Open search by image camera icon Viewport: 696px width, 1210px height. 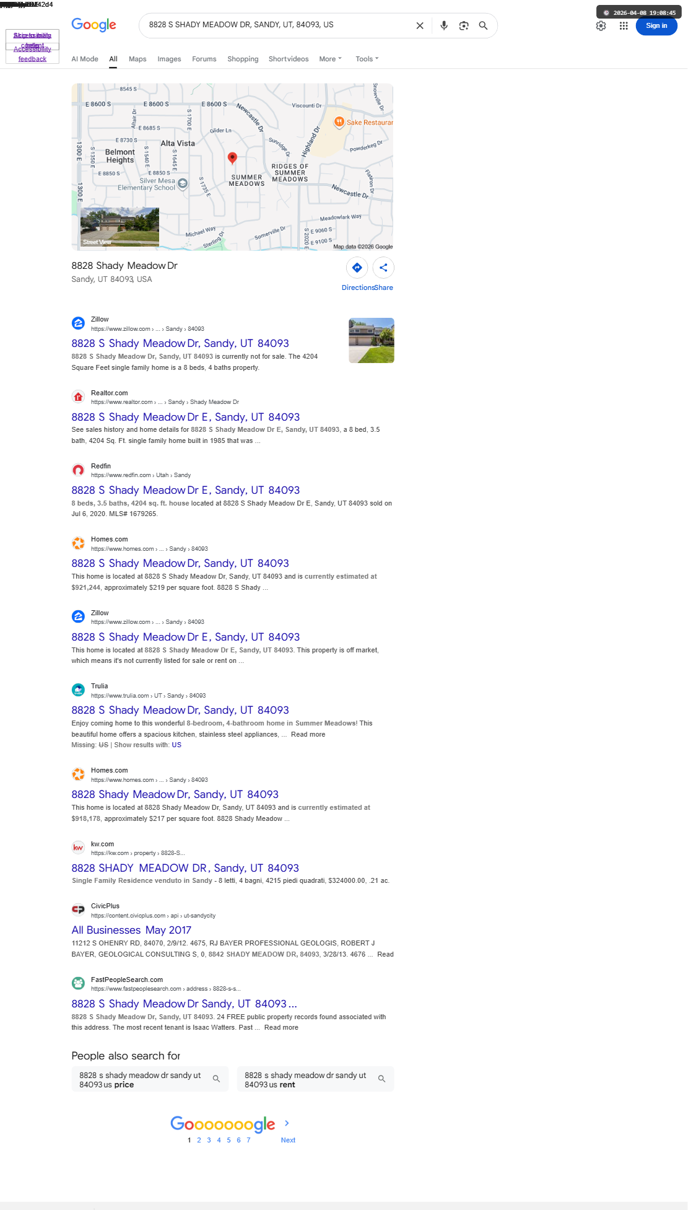[x=464, y=25]
